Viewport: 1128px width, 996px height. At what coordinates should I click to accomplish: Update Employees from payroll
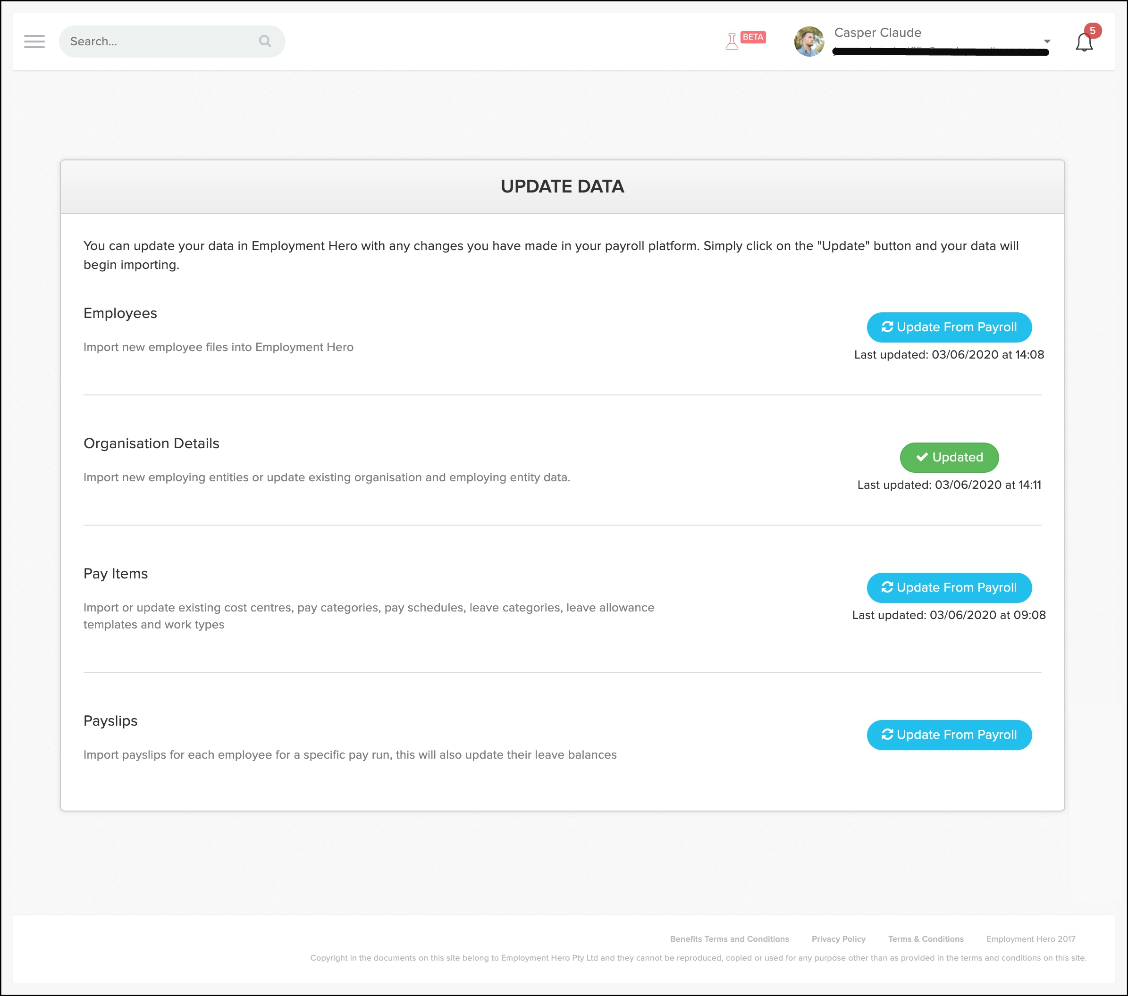point(949,327)
